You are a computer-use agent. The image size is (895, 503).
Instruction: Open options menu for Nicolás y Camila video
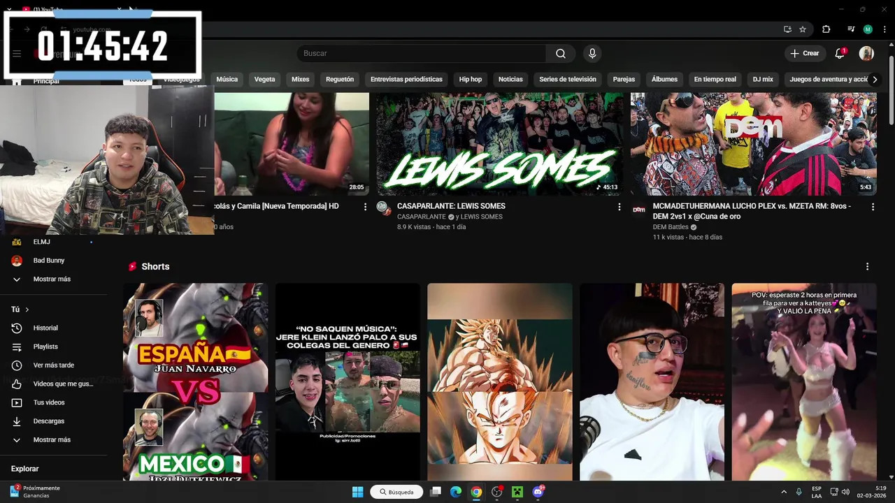coord(365,207)
